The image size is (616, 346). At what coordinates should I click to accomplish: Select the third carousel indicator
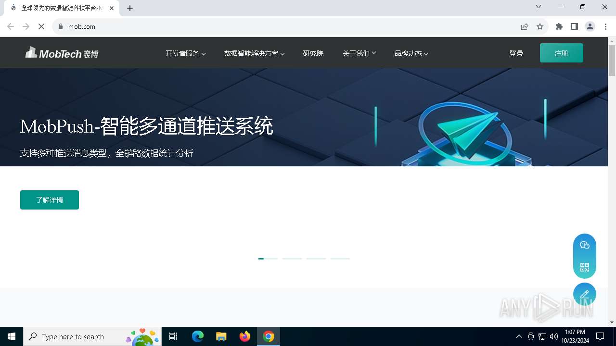pos(316,259)
